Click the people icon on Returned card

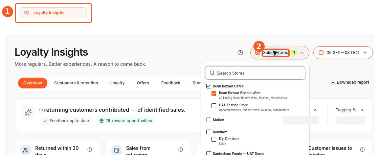[26, 150]
